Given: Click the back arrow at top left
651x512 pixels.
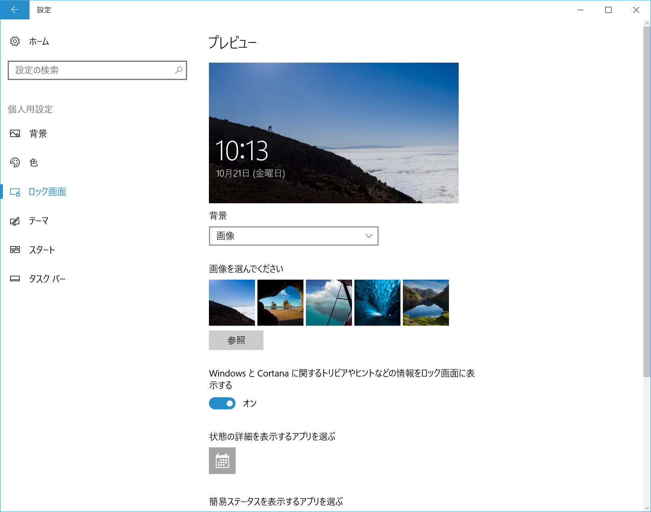Looking at the screenshot, I should 15,10.
